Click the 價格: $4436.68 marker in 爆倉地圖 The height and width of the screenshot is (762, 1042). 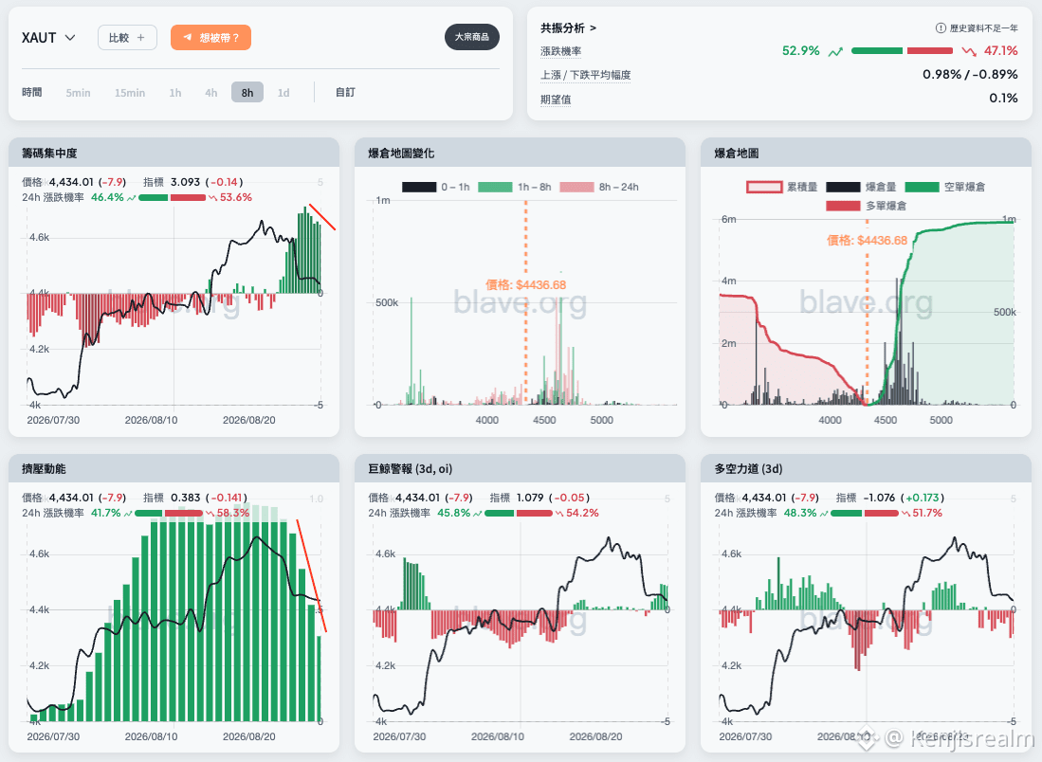tap(867, 241)
